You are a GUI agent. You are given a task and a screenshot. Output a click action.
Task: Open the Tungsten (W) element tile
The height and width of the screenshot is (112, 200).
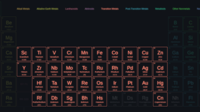coord(69,84)
